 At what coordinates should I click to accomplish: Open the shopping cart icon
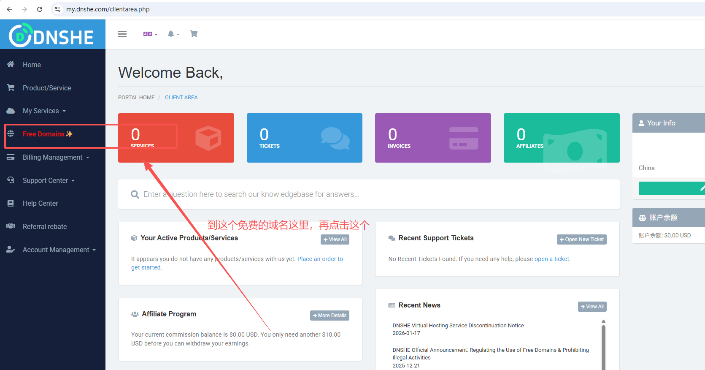pos(194,34)
